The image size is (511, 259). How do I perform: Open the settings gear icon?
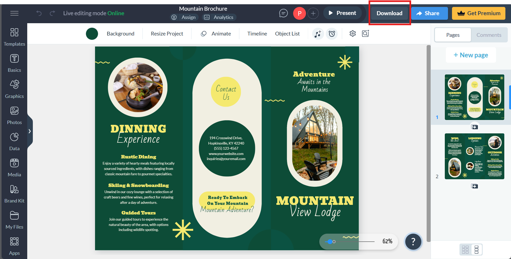tap(353, 33)
